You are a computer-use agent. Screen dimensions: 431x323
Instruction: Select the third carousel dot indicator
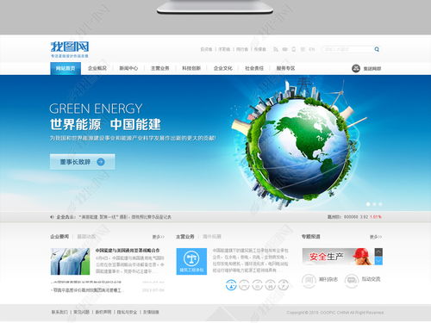(x=380, y=204)
